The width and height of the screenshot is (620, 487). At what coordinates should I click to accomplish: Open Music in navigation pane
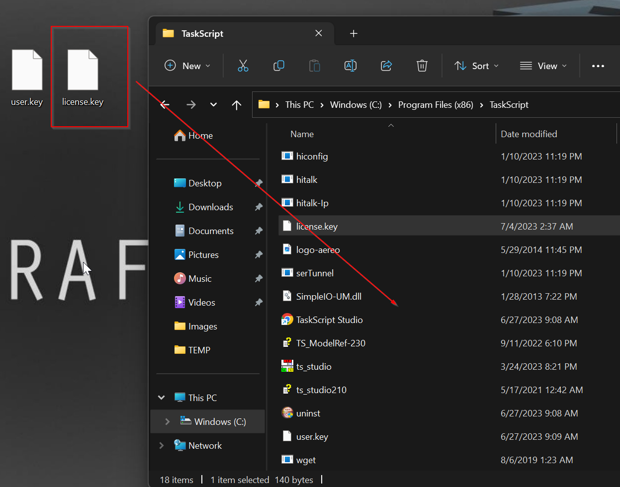click(x=200, y=278)
